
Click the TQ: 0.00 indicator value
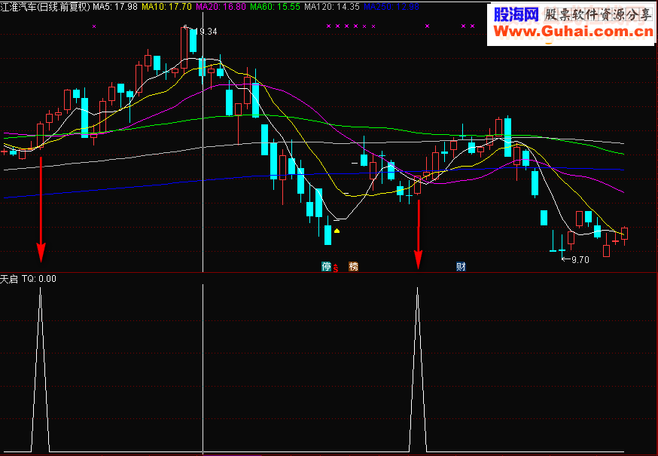click(39, 279)
